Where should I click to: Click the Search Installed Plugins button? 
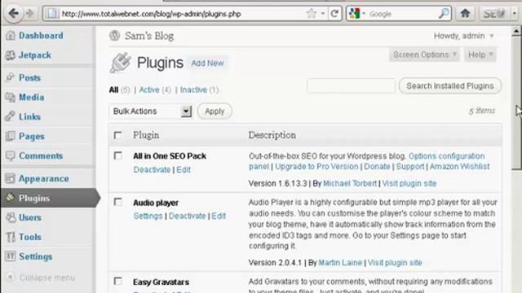tap(450, 86)
